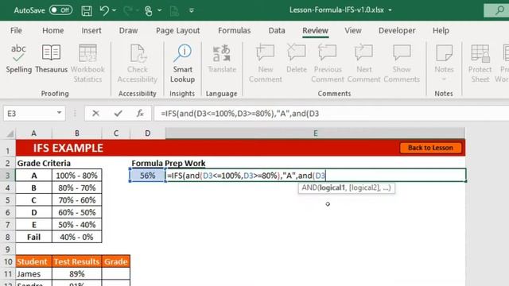
Task: Click the '50% - 40%' criteria cell
Action: point(77,225)
